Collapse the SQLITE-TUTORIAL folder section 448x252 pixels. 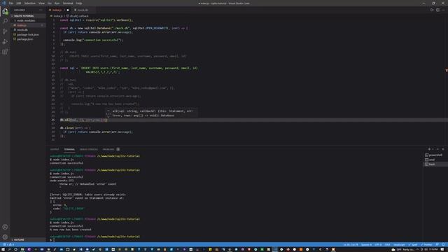coord(28,16)
